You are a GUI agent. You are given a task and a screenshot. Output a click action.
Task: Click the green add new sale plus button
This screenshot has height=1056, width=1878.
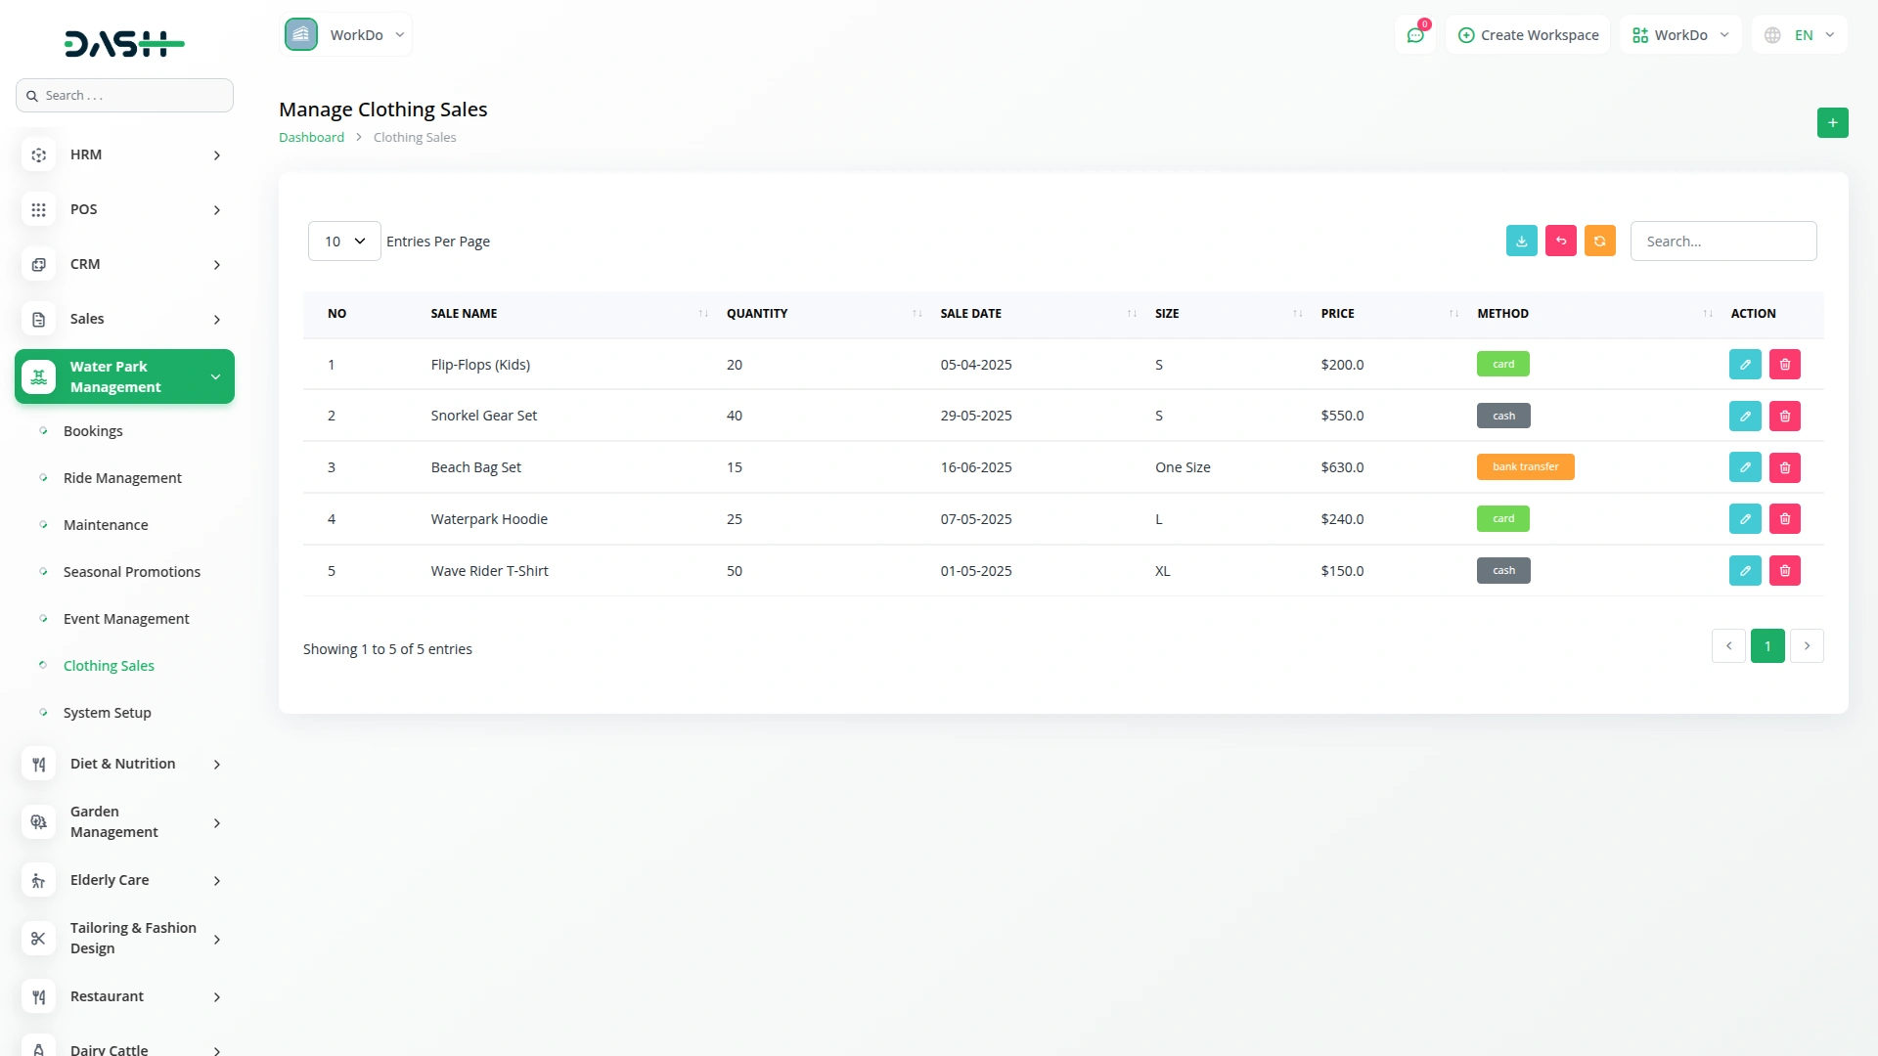pos(1832,123)
